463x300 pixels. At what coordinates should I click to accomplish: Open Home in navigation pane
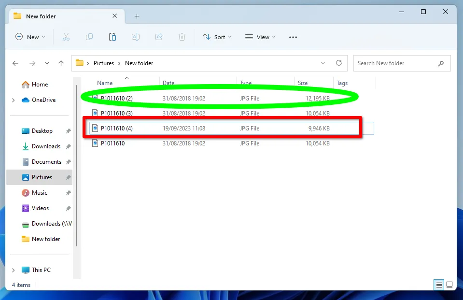tap(40, 85)
